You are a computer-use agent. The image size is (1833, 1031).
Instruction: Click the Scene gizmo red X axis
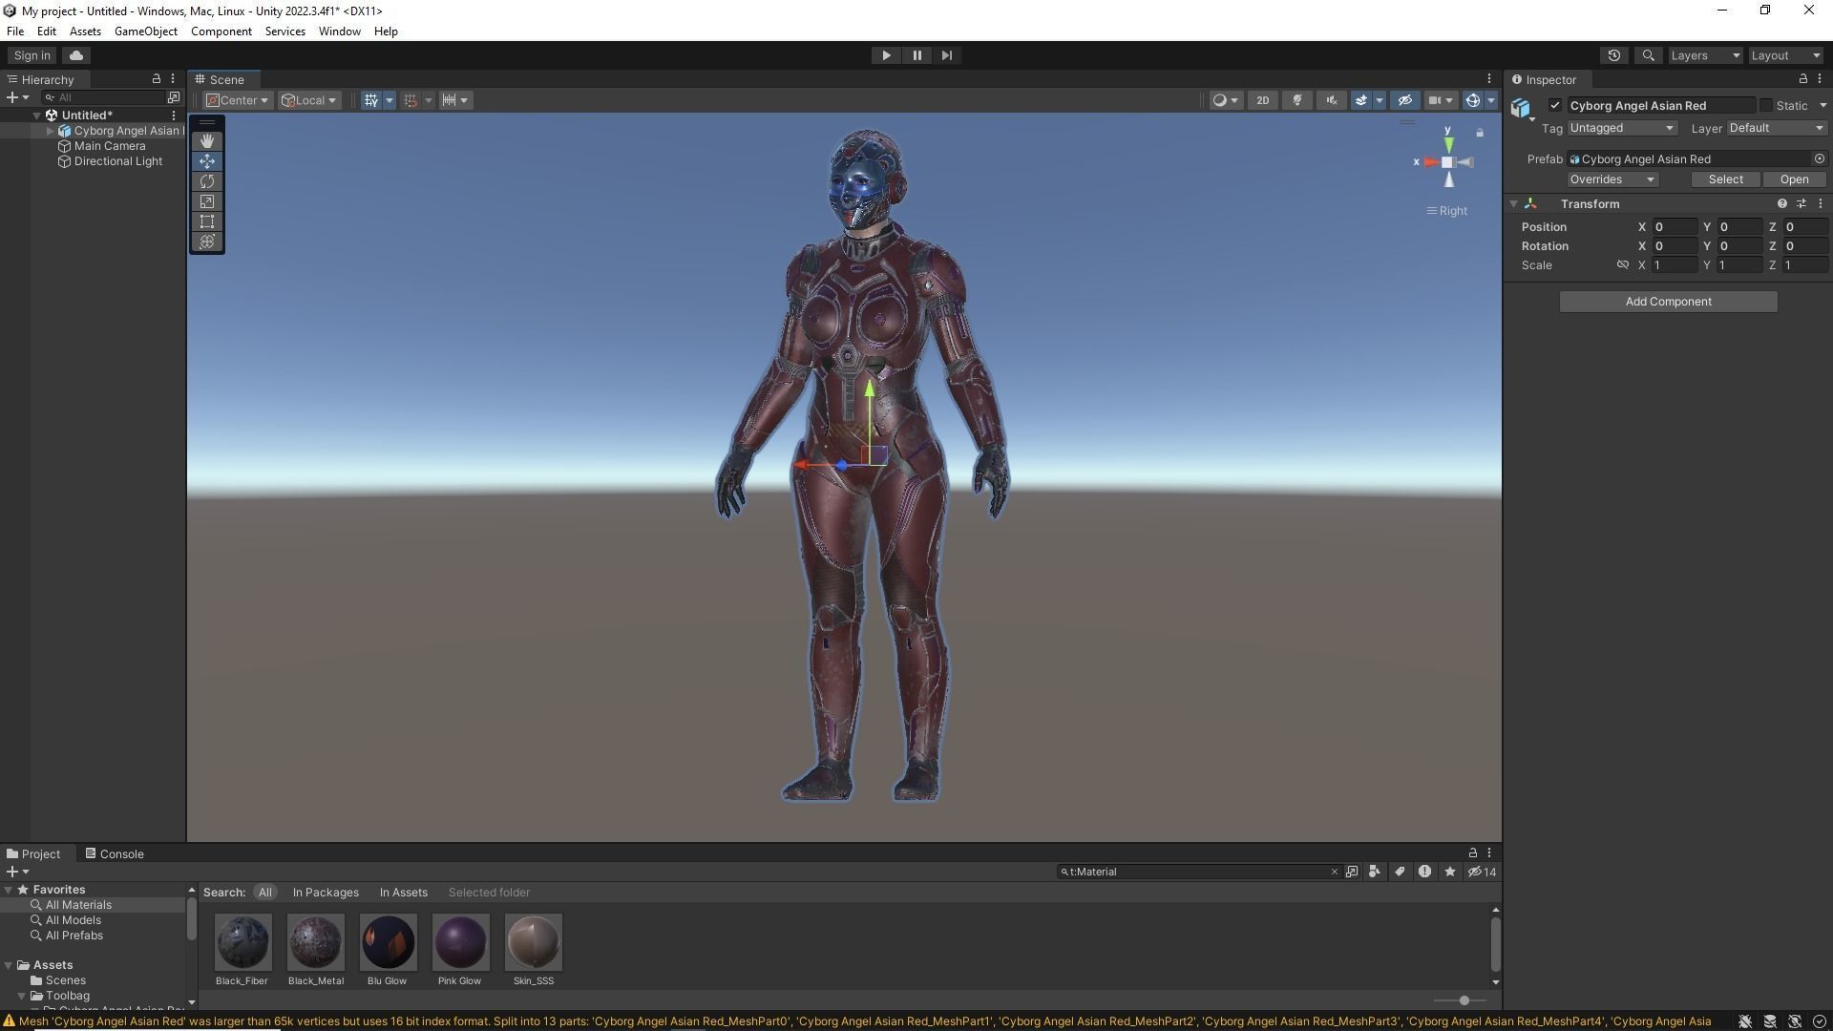coord(1429,162)
